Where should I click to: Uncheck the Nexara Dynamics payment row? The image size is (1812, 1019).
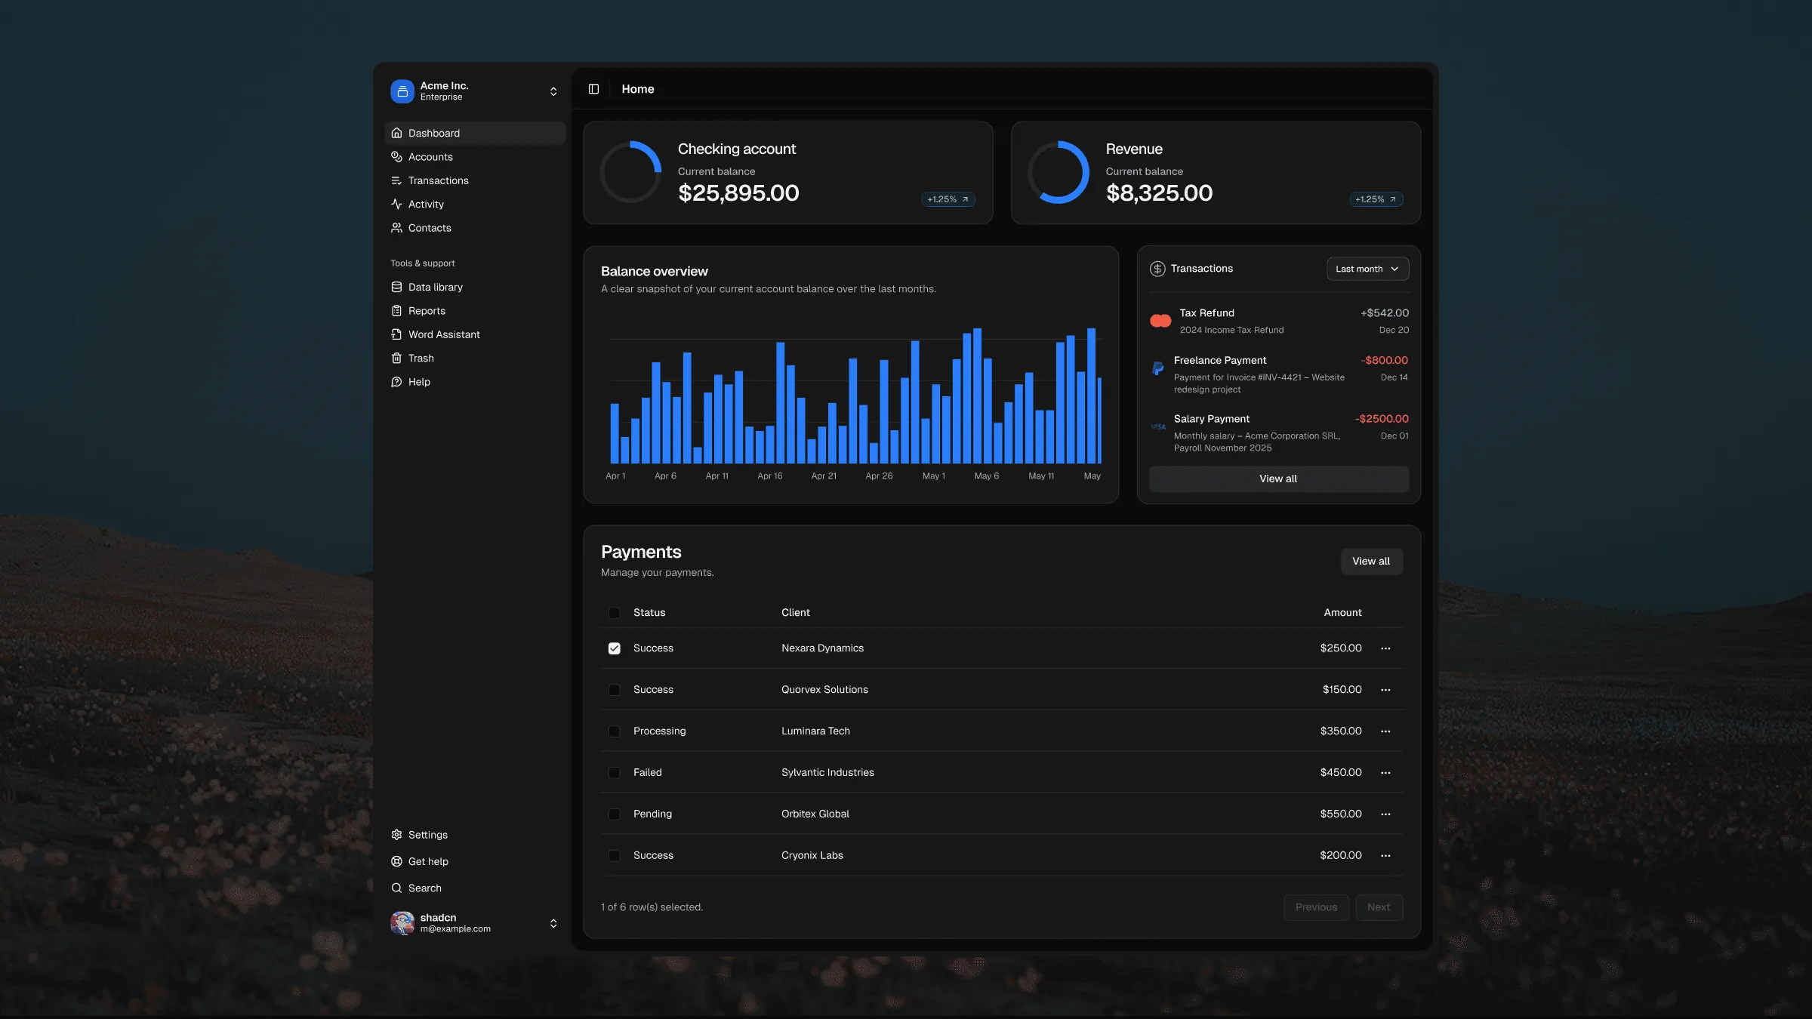pos(614,648)
